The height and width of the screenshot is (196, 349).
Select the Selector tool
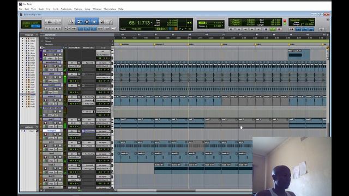pos(87,22)
